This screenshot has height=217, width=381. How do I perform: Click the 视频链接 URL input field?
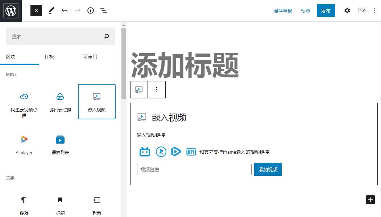(x=194, y=170)
